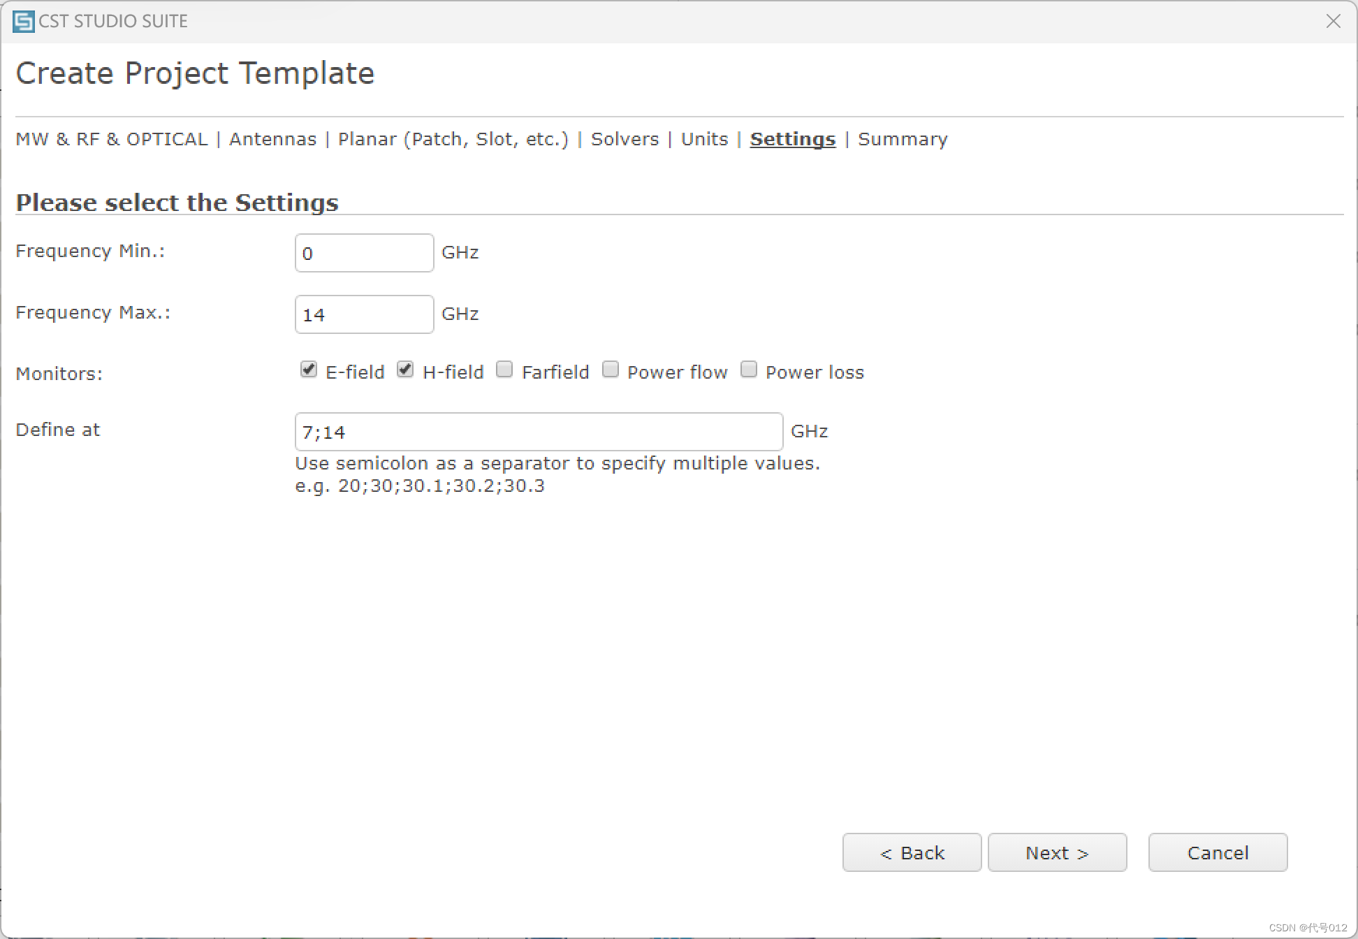Enable the Farfield monitor checkbox

coord(506,372)
